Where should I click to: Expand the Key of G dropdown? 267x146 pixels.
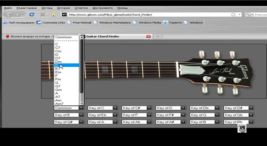(217, 115)
